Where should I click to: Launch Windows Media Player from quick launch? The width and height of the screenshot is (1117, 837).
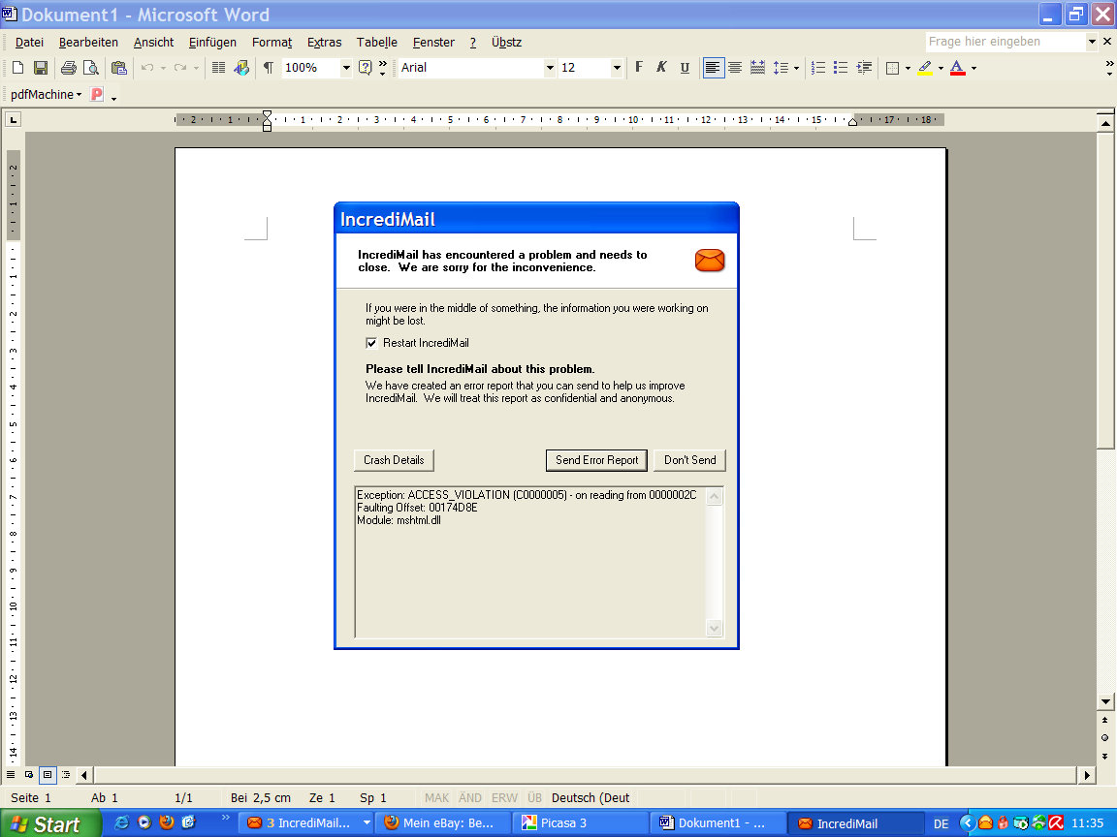(144, 822)
